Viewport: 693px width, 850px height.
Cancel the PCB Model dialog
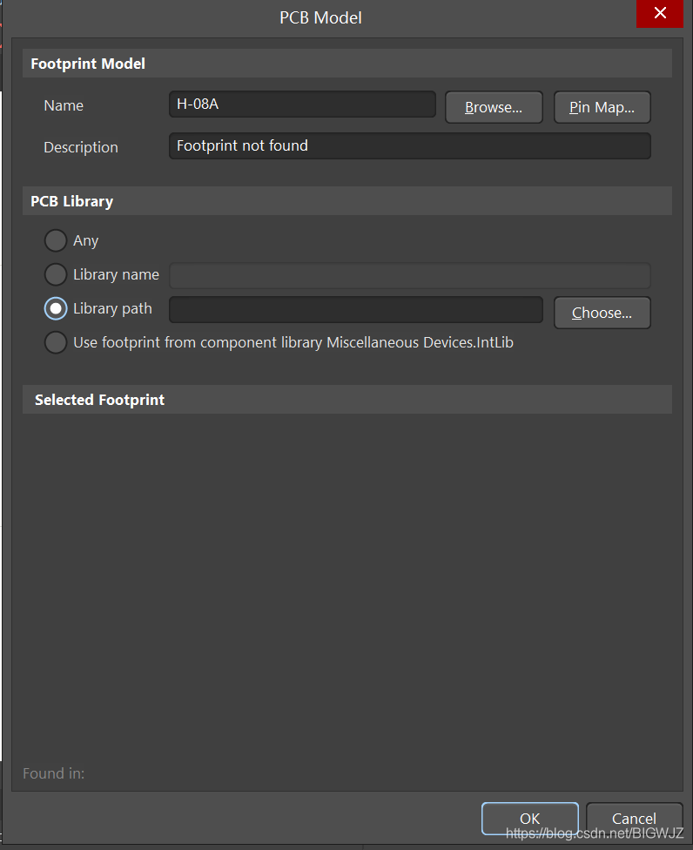[634, 819]
